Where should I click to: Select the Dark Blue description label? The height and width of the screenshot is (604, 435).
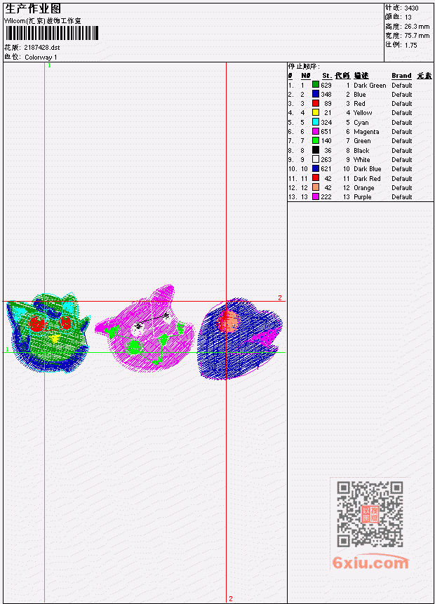[368, 169]
